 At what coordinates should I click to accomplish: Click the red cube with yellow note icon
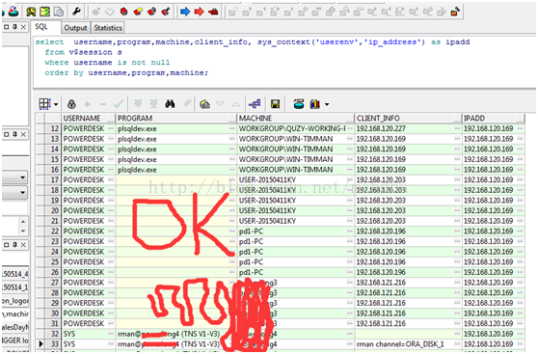coord(138,12)
